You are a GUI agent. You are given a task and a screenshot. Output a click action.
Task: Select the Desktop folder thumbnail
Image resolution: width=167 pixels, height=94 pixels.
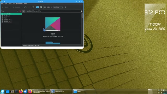pos(53,24)
